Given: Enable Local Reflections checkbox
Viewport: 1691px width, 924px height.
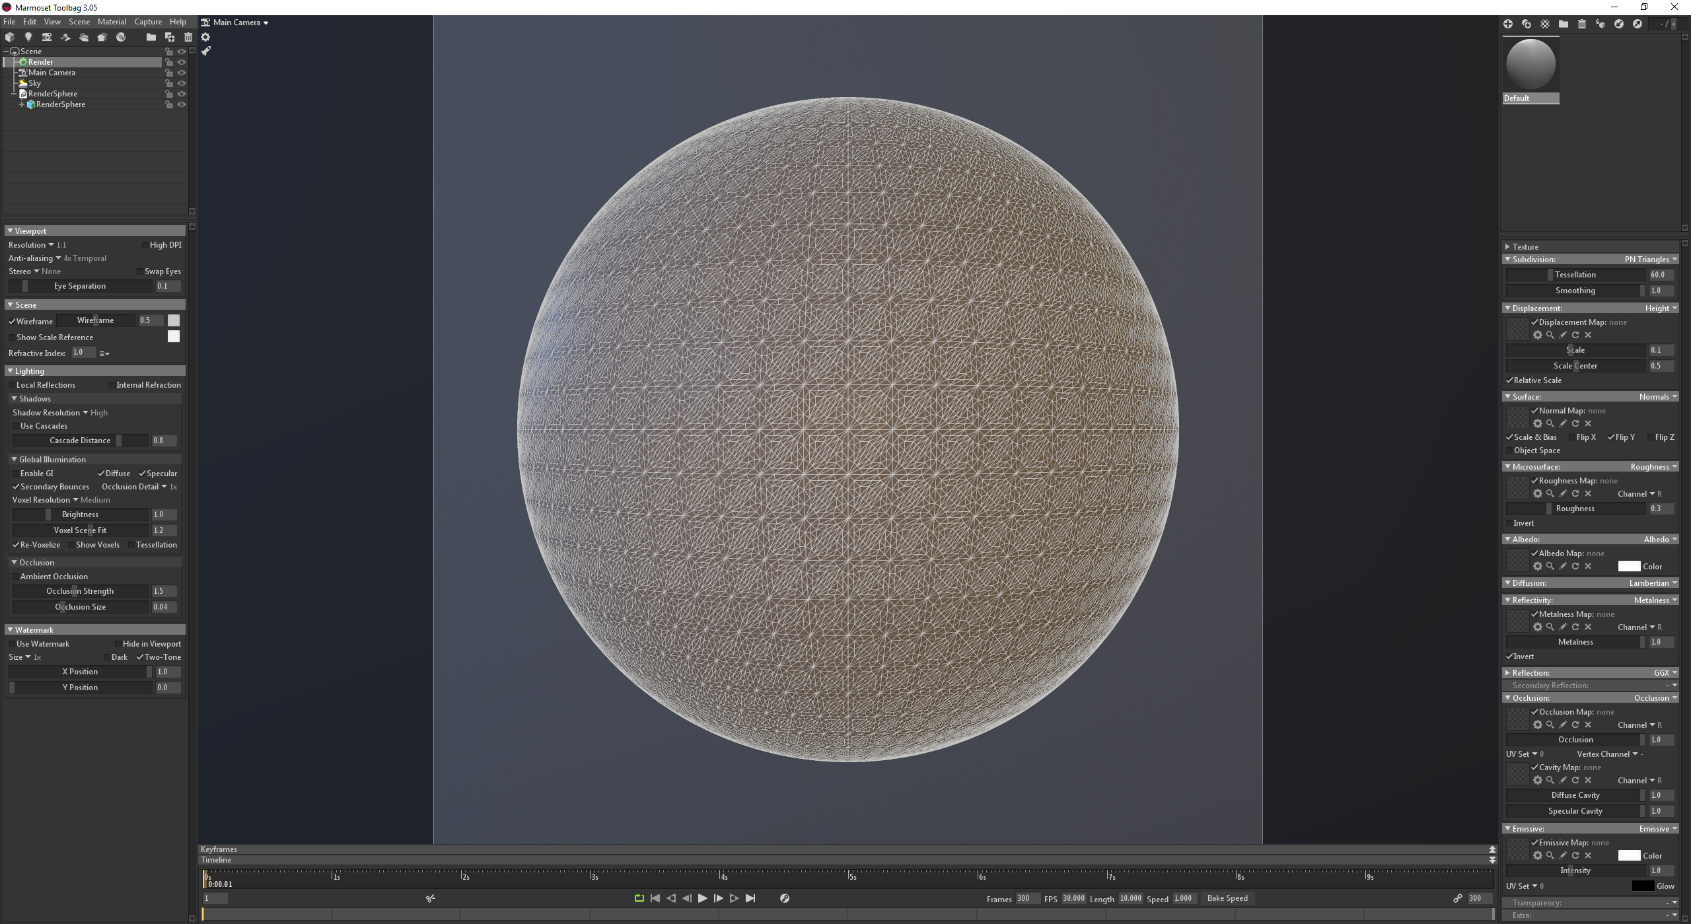Looking at the screenshot, I should pyautogui.click(x=12, y=385).
